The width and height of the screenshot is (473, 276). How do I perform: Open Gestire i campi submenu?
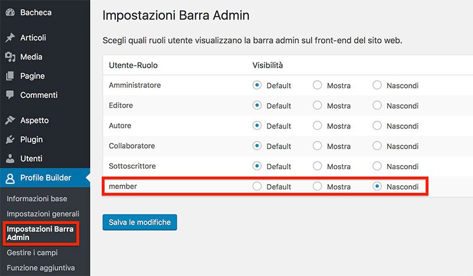point(33,252)
